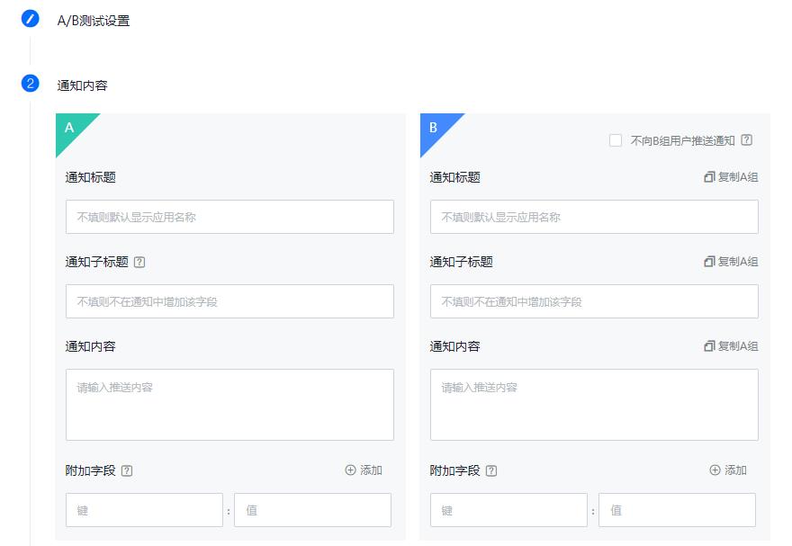Click the step 2 circle for 通知内容
This screenshot has height=546, width=792.
(30, 85)
